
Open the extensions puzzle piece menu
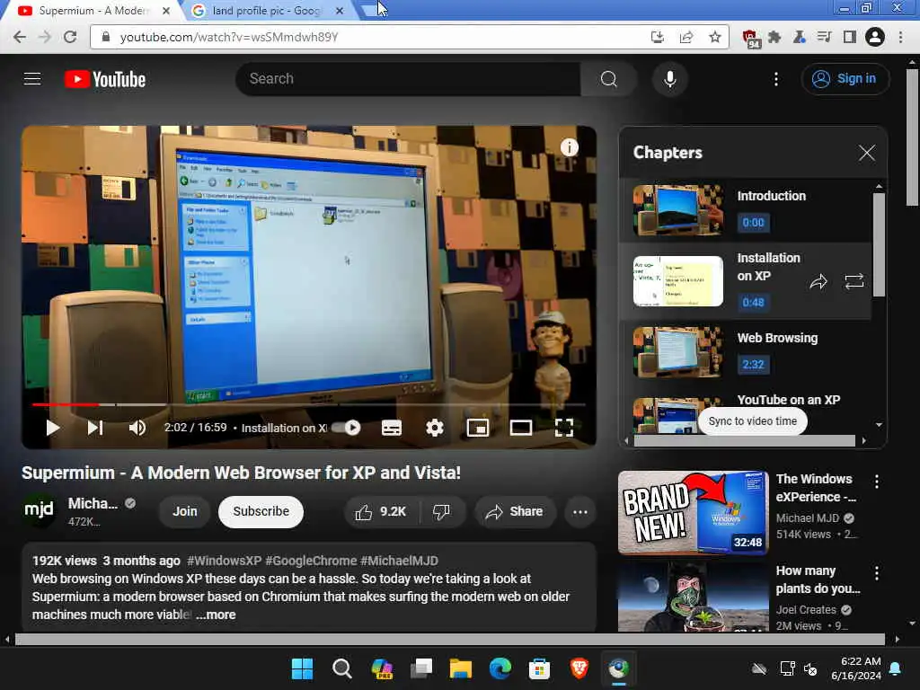pos(774,37)
